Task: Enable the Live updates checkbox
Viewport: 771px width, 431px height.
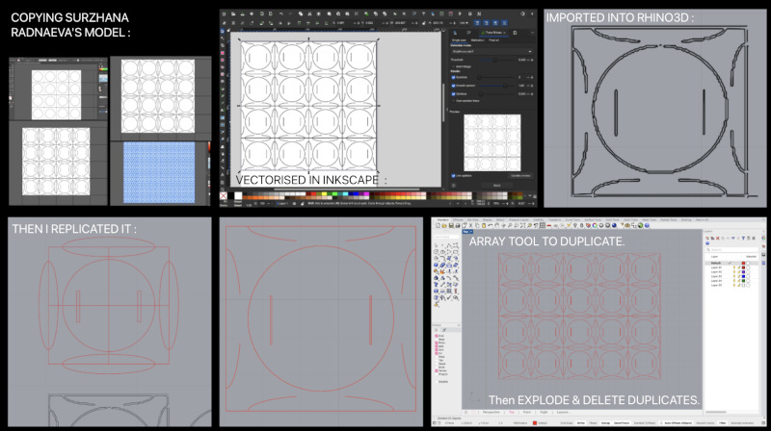Action: pyautogui.click(x=453, y=175)
